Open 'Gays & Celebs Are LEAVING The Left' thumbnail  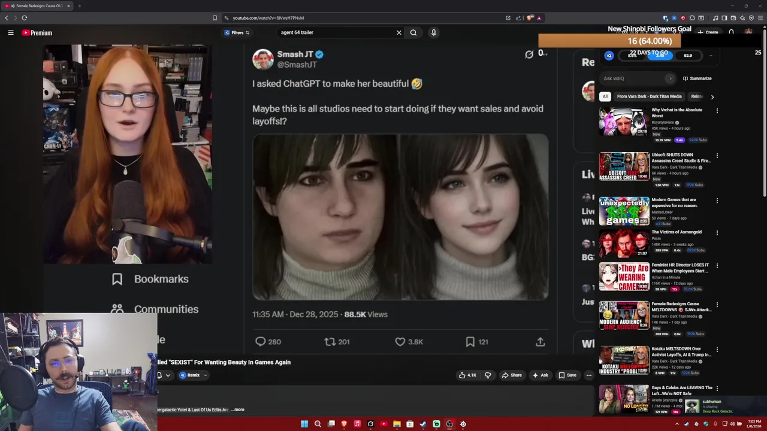[624, 399]
